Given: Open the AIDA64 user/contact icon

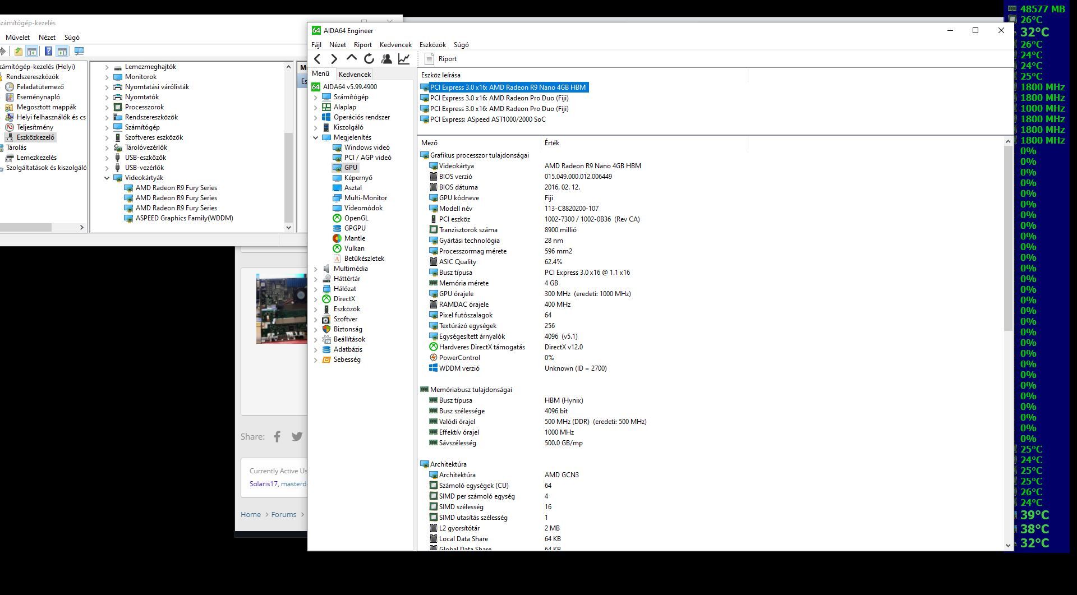Looking at the screenshot, I should tap(386, 59).
